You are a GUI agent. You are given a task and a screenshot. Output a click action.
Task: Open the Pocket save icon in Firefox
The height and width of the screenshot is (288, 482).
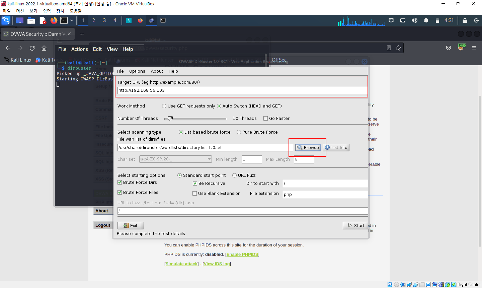449,48
